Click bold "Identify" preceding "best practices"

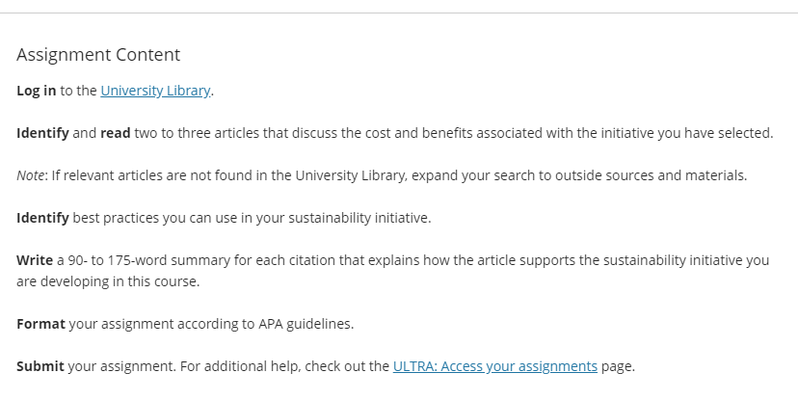pos(42,218)
